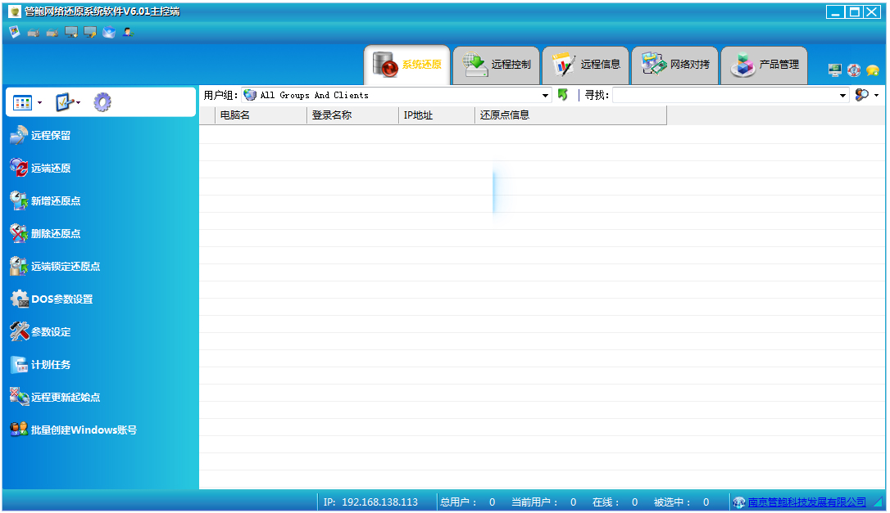The width and height of the screenshot is (890, 513).
Task: Open the 南京管鲍科技发展有限公司 link
Action: [x=806, y=502]
